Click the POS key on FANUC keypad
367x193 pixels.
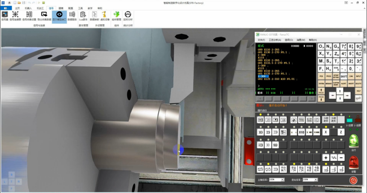pyautogui.click(x=321, y=76)
